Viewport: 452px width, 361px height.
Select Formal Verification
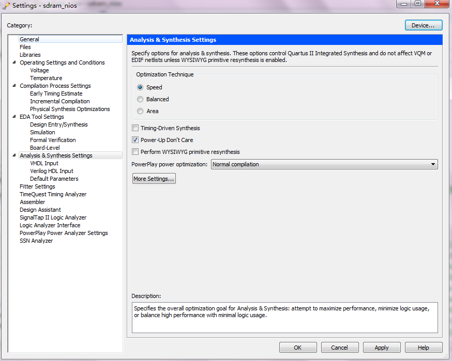coord(53,140)
